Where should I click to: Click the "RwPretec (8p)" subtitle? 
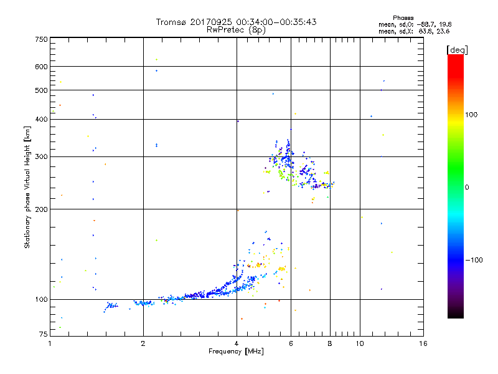236,30
